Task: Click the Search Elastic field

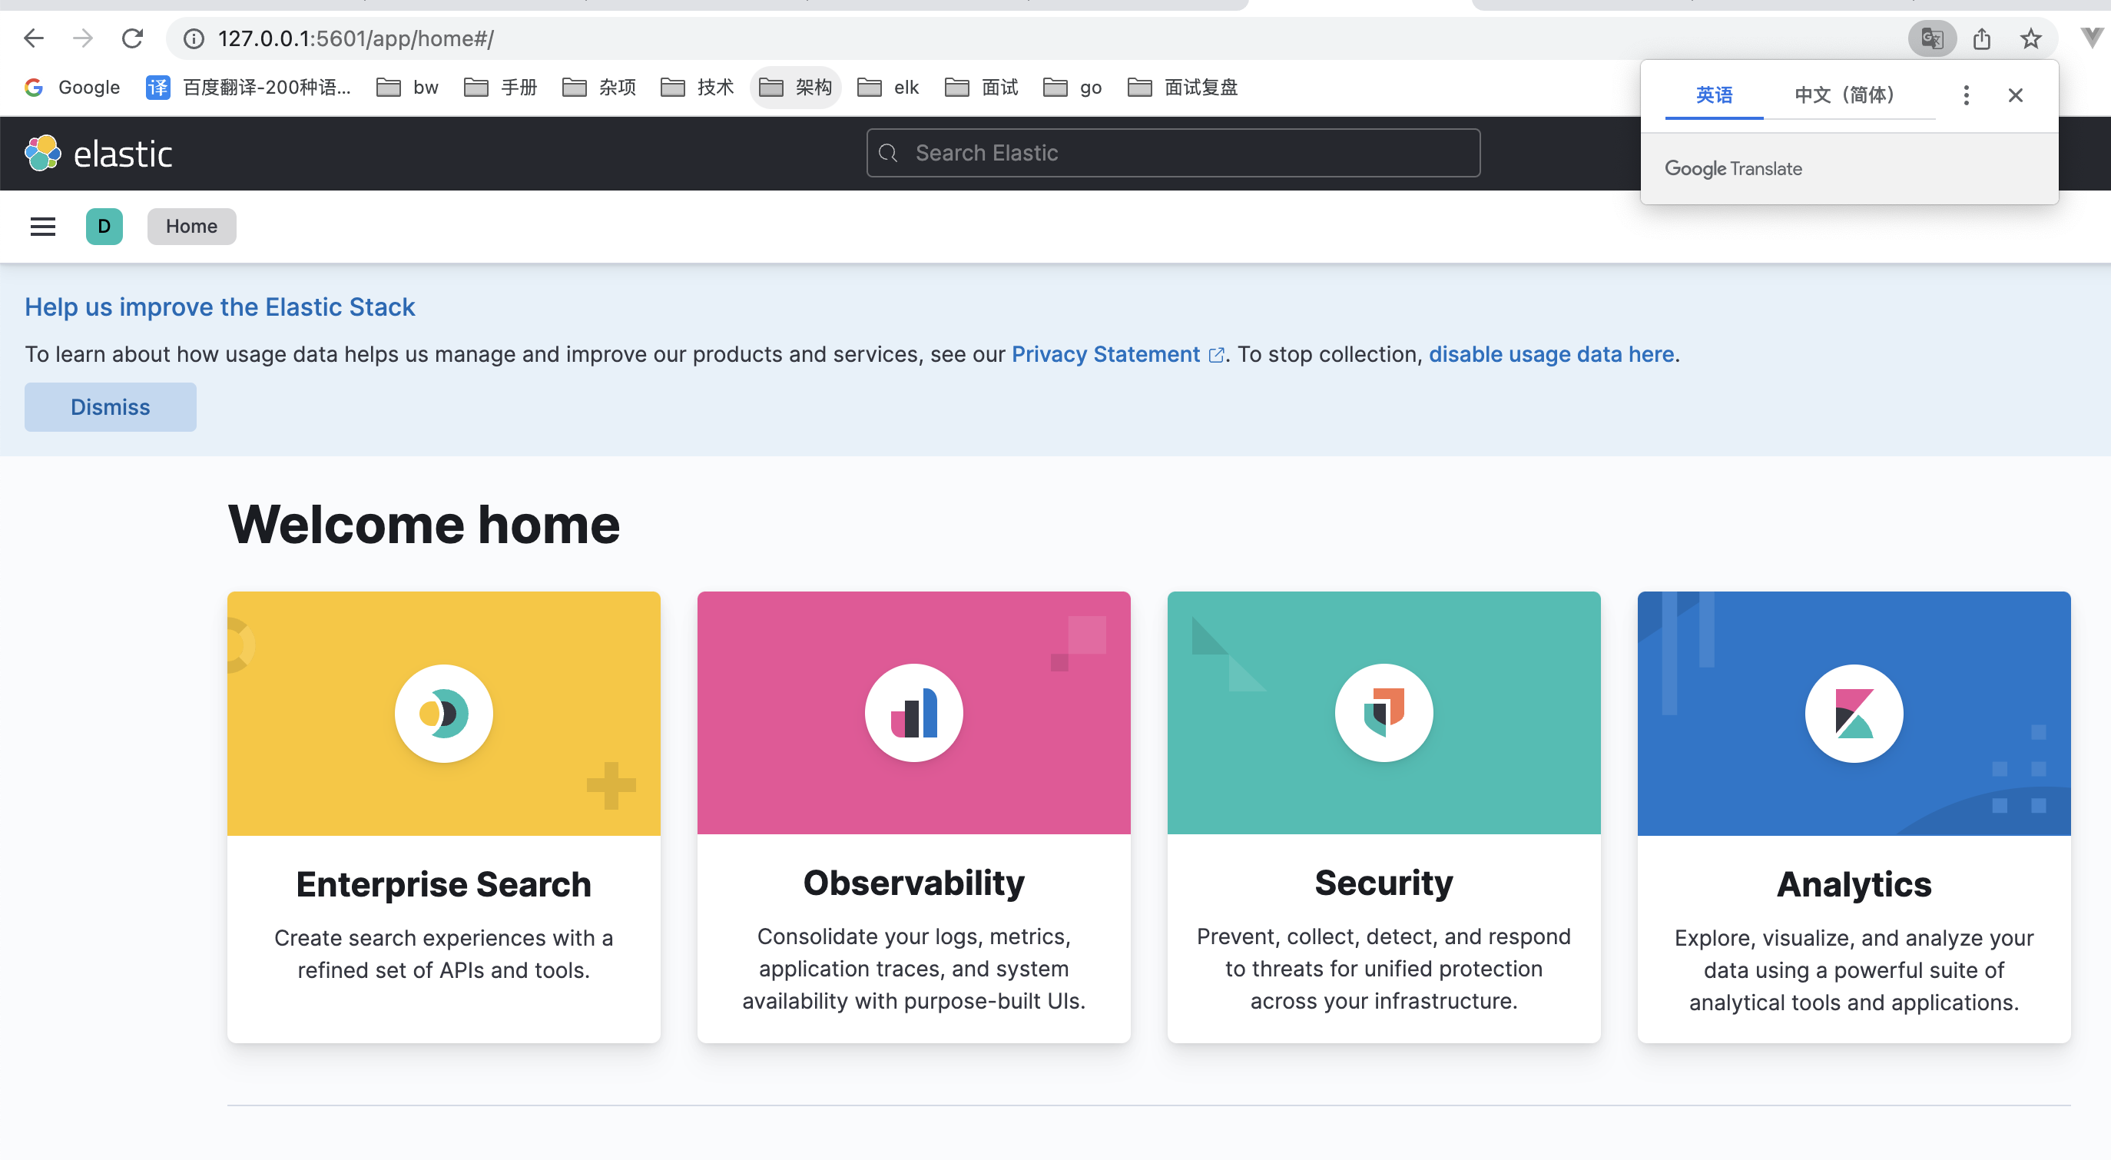Action: pyautogui.click(x=1173, y=152)
